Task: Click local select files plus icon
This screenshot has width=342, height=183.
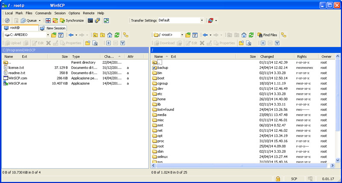Action: pos(109,43)
